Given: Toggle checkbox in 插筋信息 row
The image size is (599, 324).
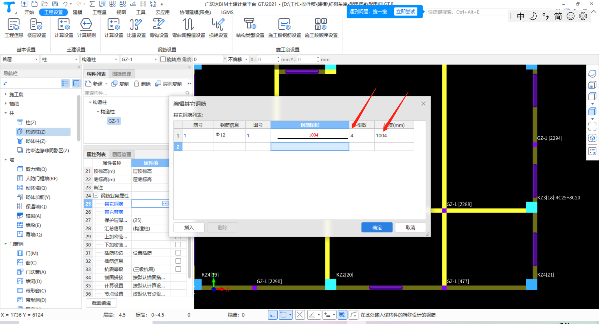Looking at the screenshot, I should point(178,261).
